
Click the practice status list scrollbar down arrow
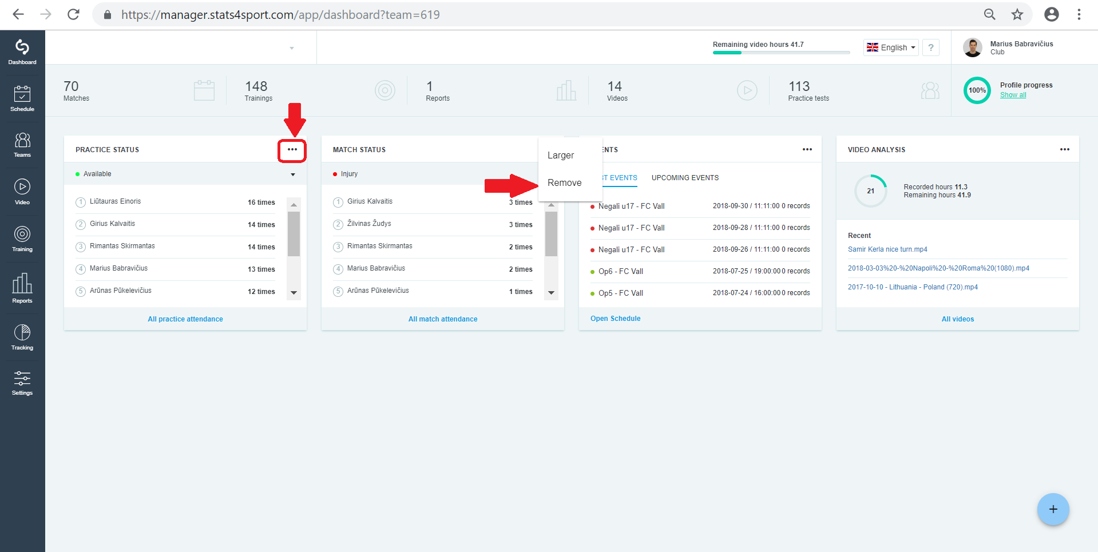pyautogui.click(x=294, y=292)
